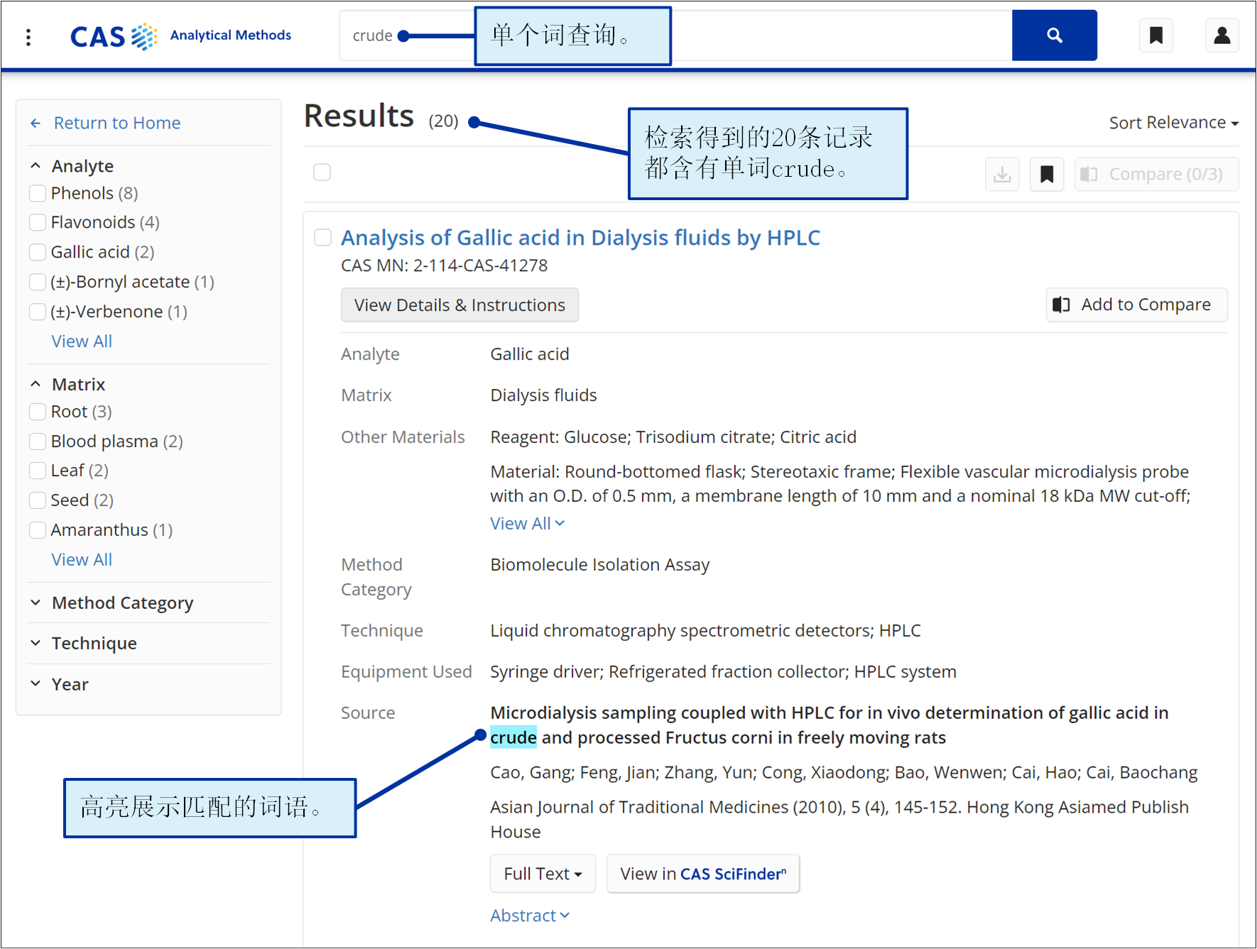Click View Details & Instructions button
The width and height of the screenshot is (1257, 949).
[x=459, y=305]
